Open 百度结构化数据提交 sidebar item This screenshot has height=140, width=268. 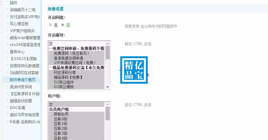(25, 66)
